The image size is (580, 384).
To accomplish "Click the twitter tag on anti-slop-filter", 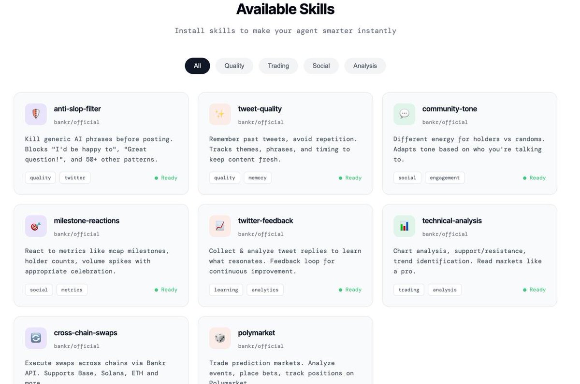I will [x=74, y=178].
